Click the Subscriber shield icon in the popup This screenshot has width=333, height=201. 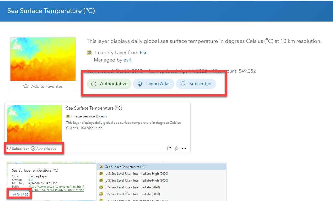23,194
